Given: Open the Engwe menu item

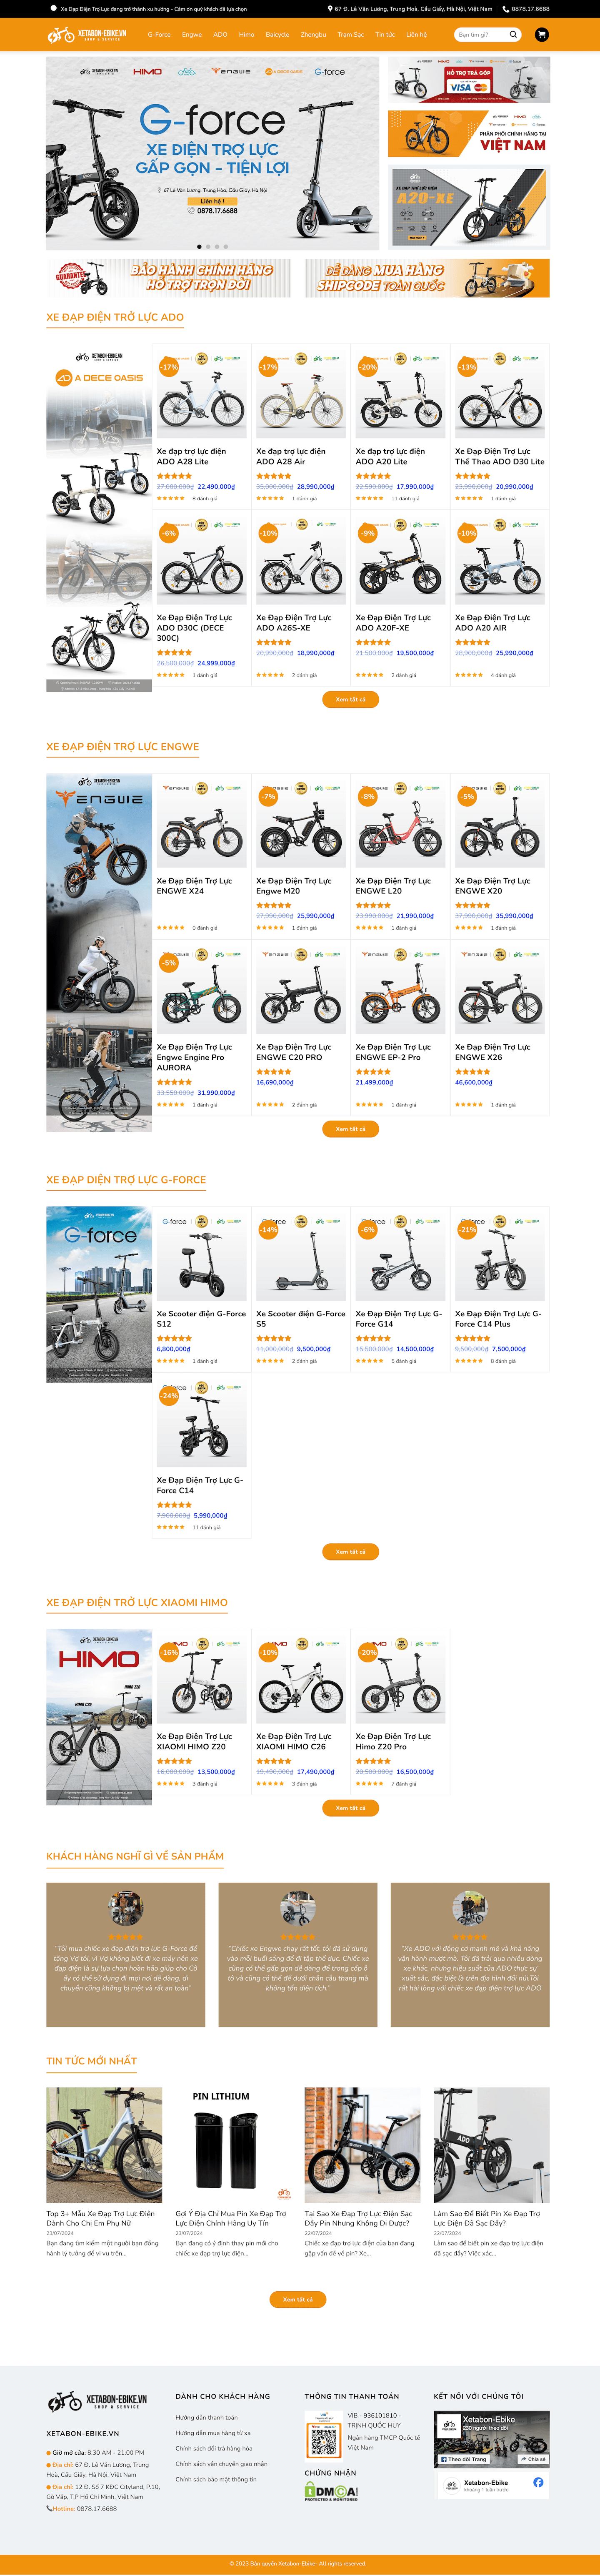Looking at the screenshot, I should [192, 34].
